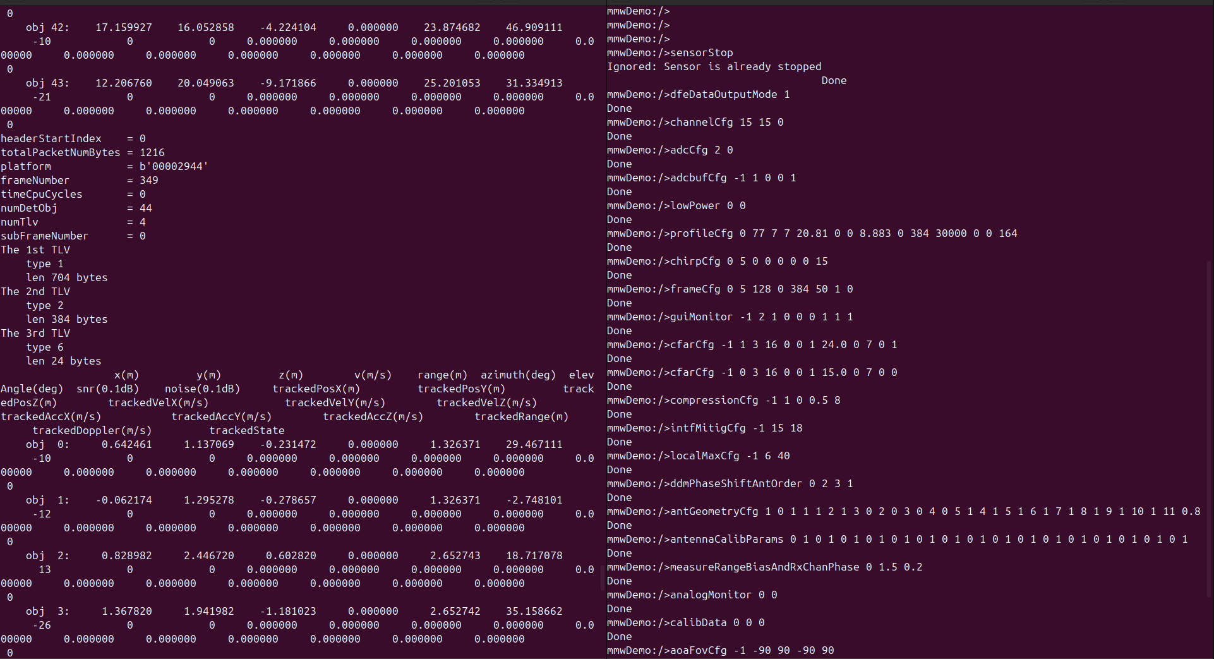Click the 'localMaxCfg -1 6 40' command
Viewport: 1214px width, 659px height.
coord(699,456)
